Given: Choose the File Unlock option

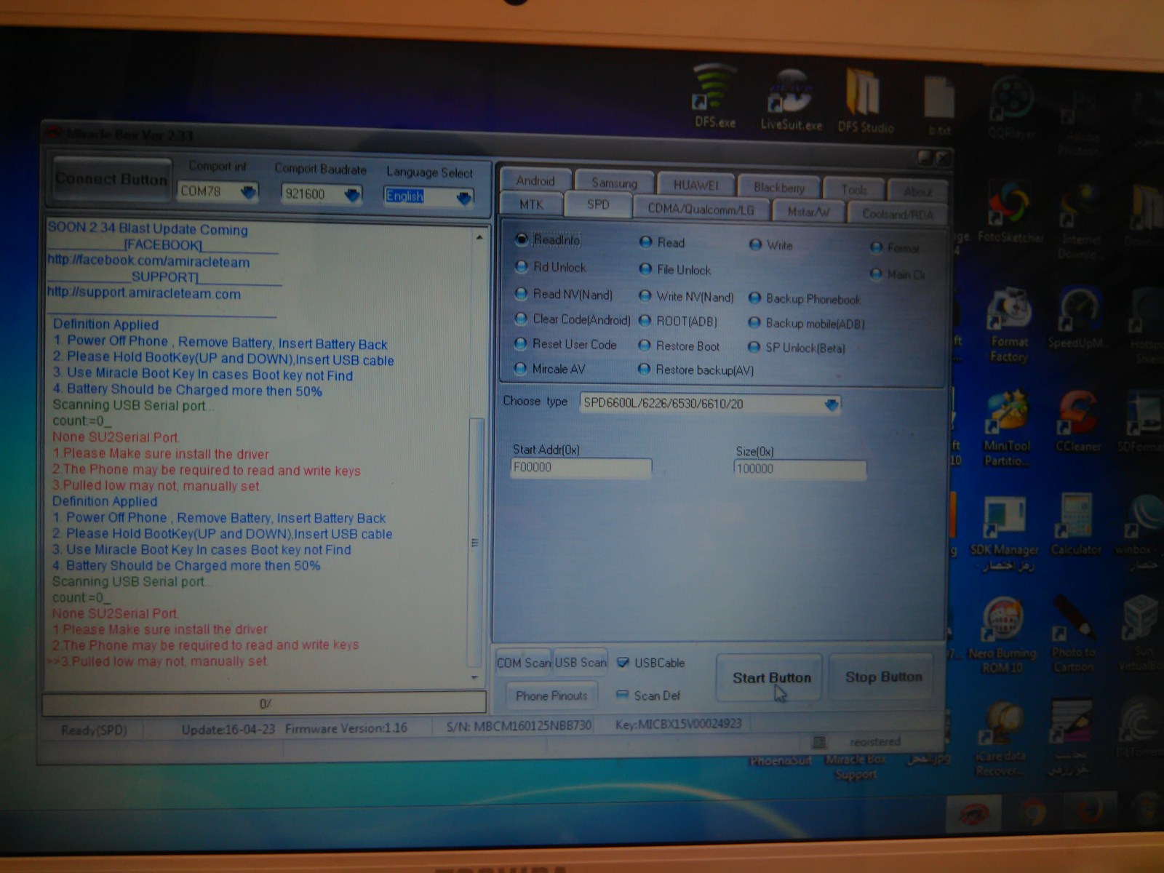Looking at the screenshot, I should pyautogui.click(x=675, y=270).
